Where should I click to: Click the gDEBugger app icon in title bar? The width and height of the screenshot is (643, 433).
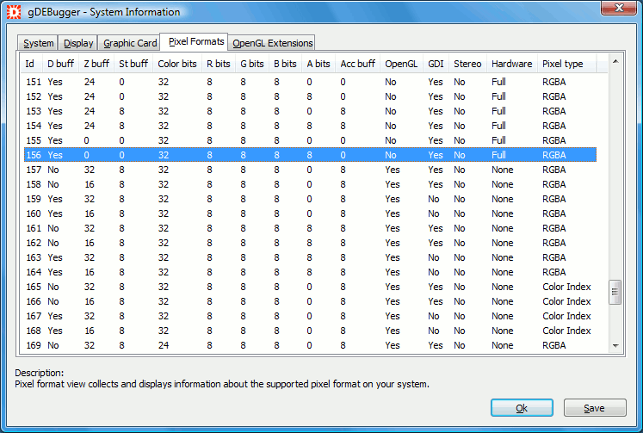click(x=14, y=12)
